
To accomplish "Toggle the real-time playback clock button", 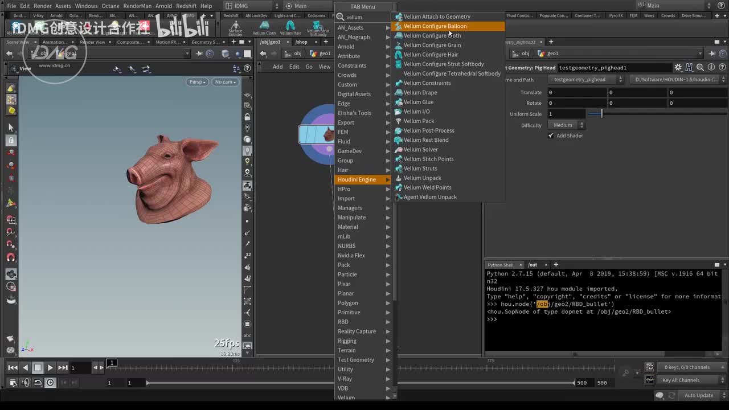I will tap(51, 383).
